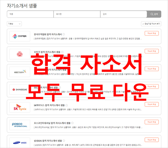This screenshot has width=168, height=148.
Task: Open the 오뚜기 합격 자기소개서 샘플 title link
Action: (47, 52)
